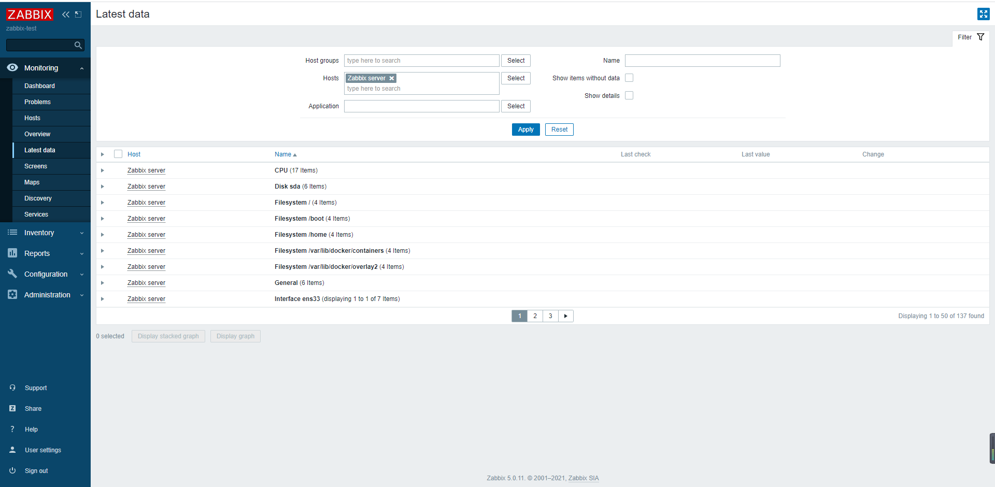
Task: Open the Maps menu item
Action: [51, 182]
